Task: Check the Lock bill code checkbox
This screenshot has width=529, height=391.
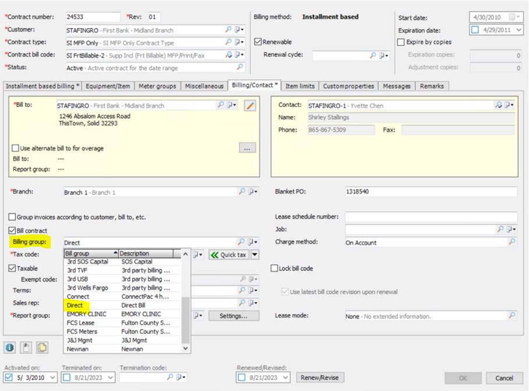Action: (x=274, y=268)
